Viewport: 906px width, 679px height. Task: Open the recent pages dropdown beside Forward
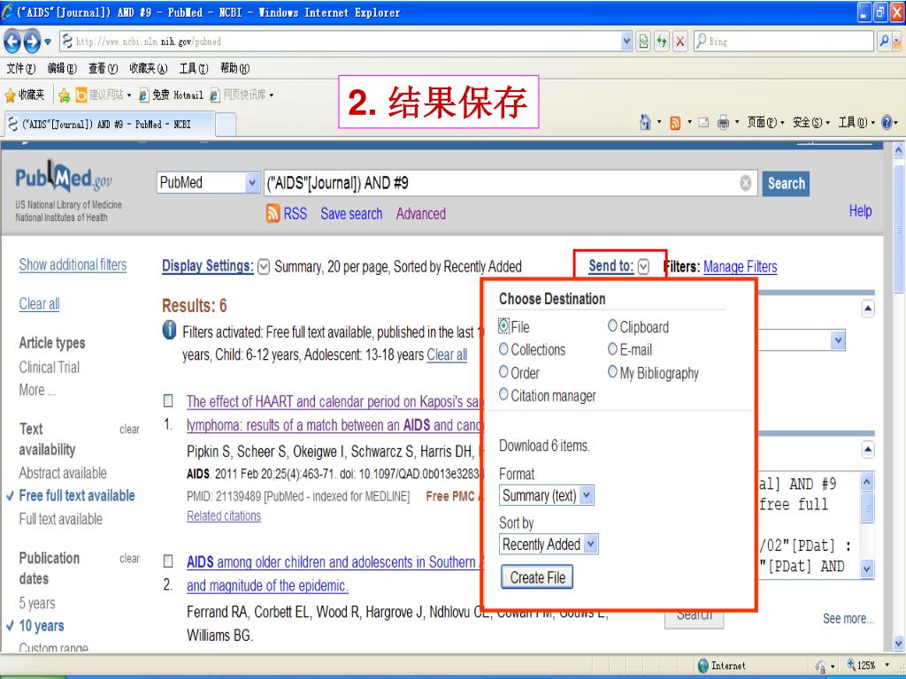[48, 42]
